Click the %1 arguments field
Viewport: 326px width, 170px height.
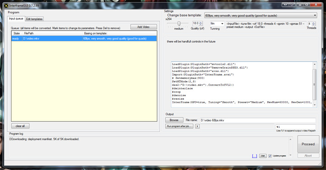296,126
